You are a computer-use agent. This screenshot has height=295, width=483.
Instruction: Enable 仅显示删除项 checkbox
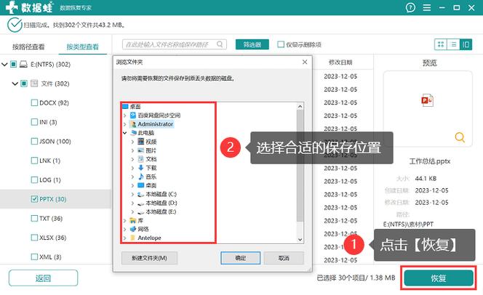tap(281, 44)
